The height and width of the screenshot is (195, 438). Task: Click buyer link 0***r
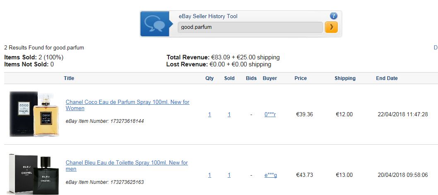click(x=270, y=114)
